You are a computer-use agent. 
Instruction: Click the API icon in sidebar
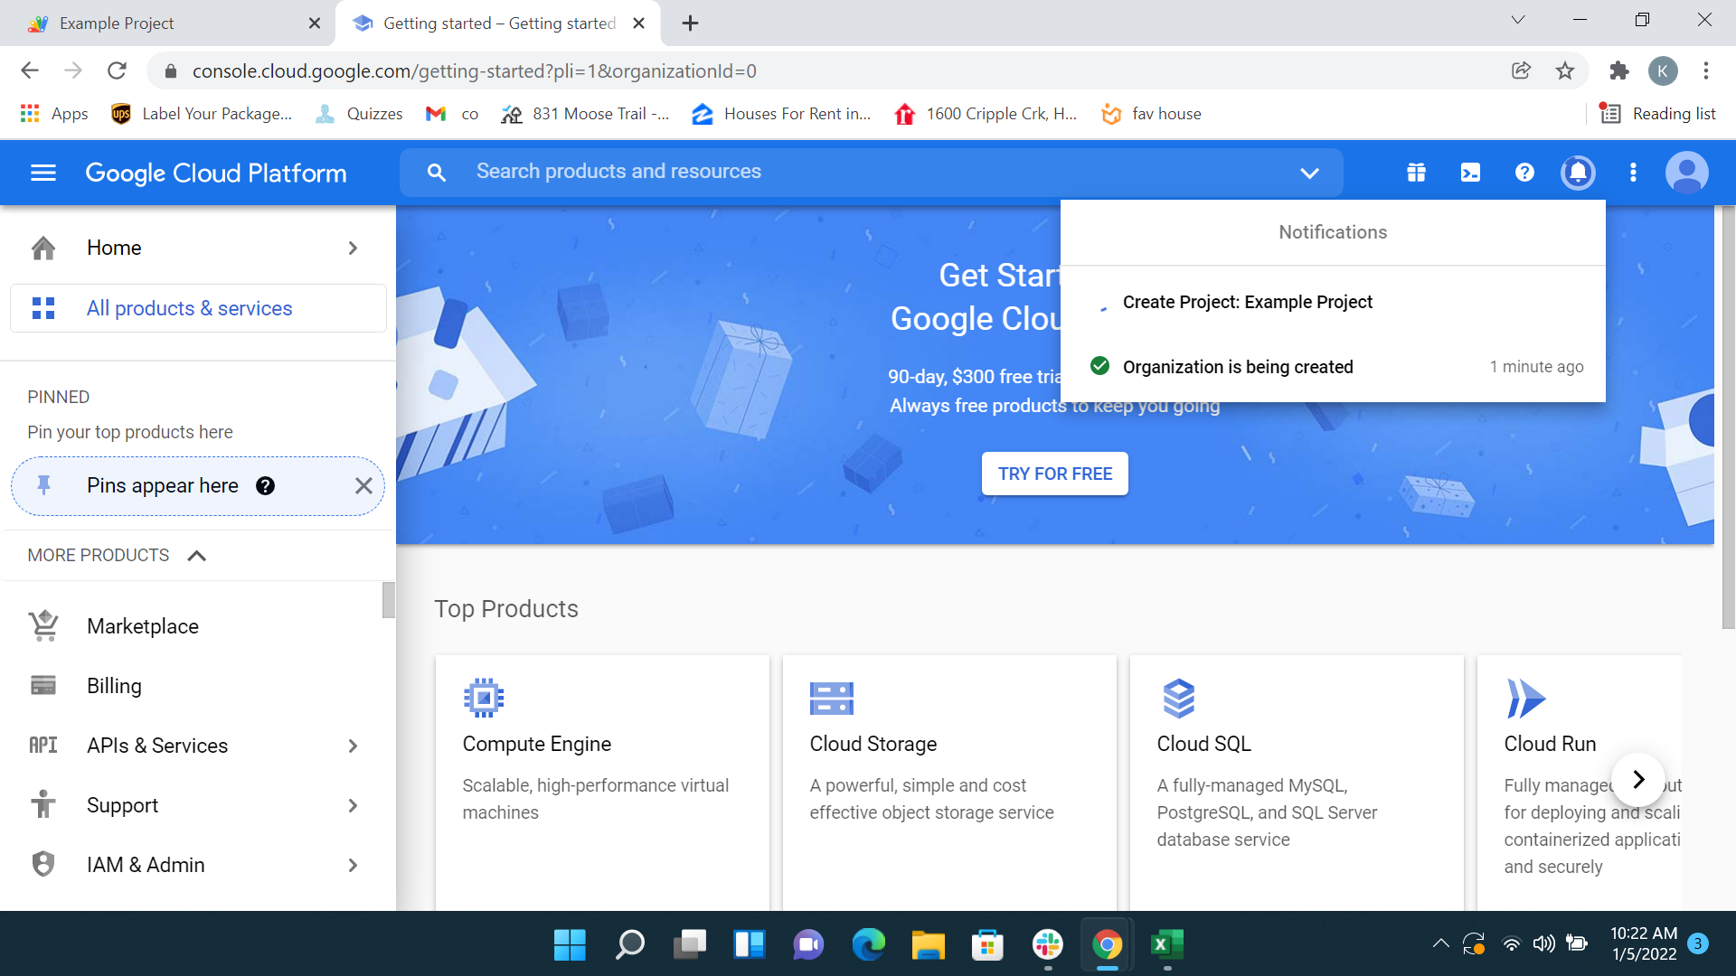tap(43, 746)
